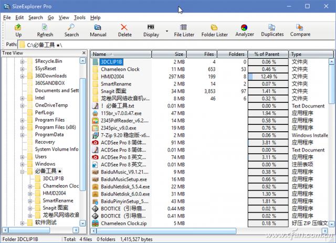Sort by the Type column header
336x243 pixels.
pyautogui.click(x=311, y=54)
